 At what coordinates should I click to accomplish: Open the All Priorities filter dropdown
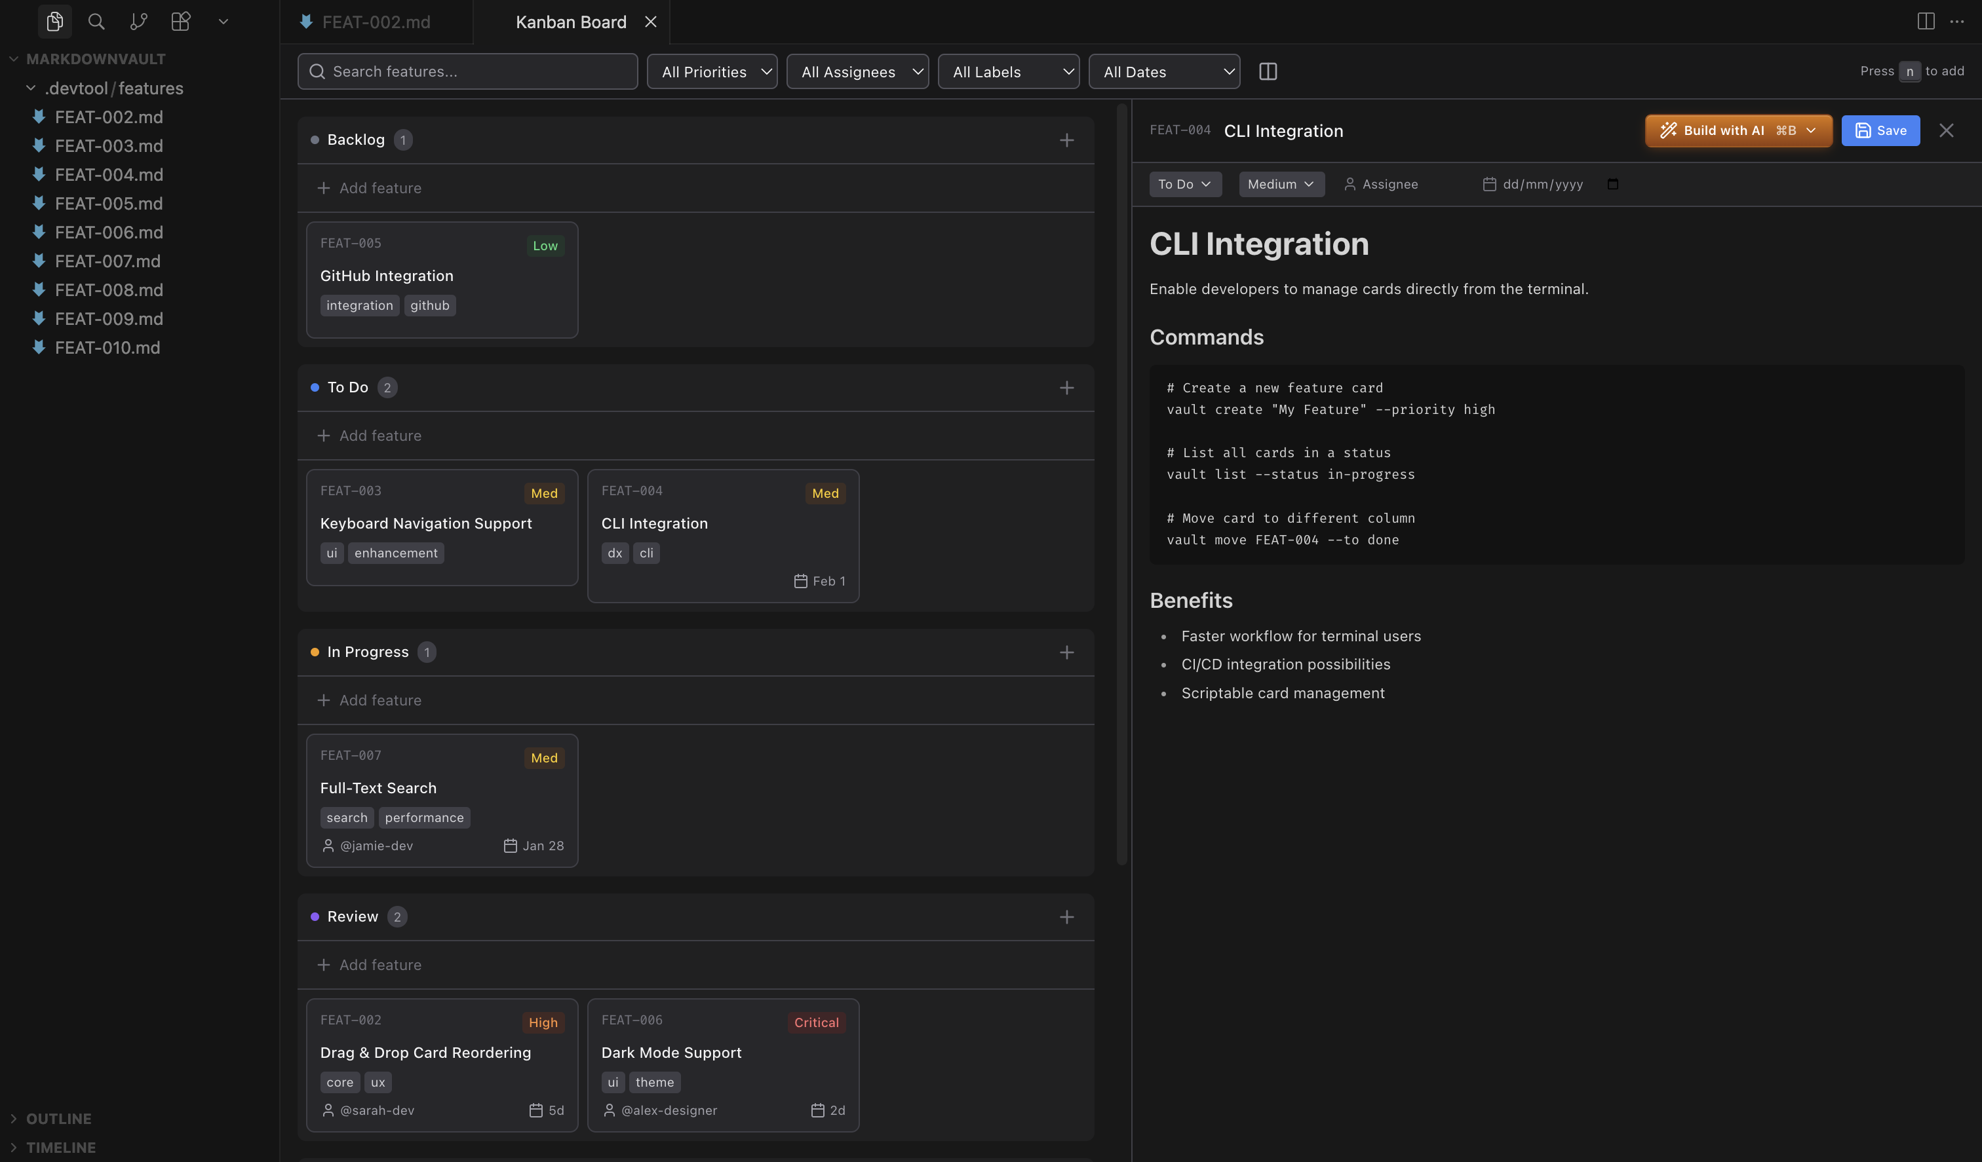(711, 71)
